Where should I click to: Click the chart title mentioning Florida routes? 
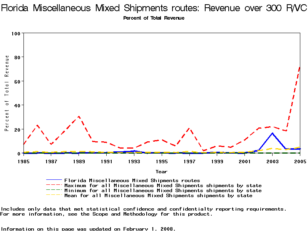154,8
